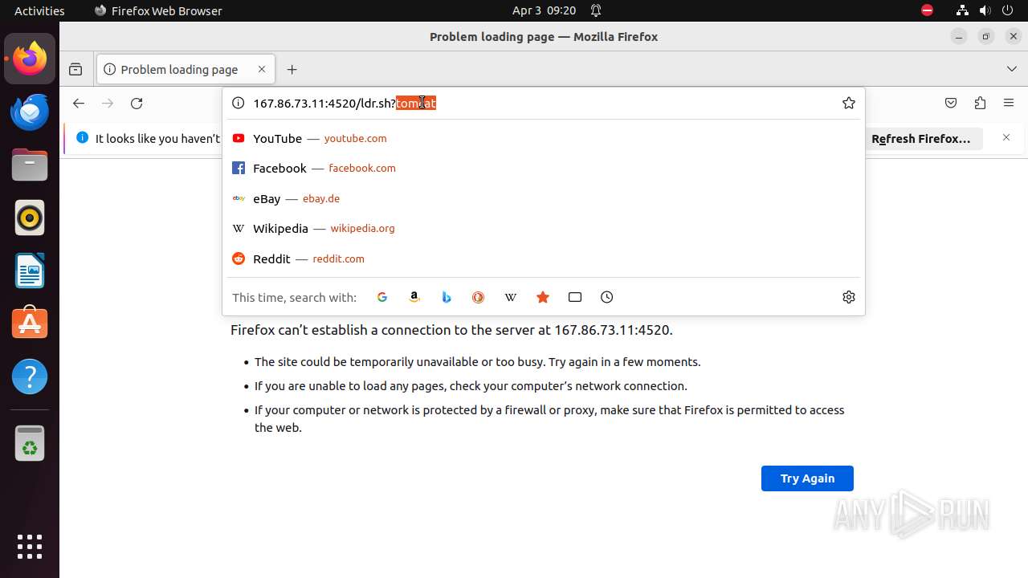Viewport: 1028px width, 578px height.
Task: Click the notifications bell icon in top bar
Action: click(x=596, y=10)
